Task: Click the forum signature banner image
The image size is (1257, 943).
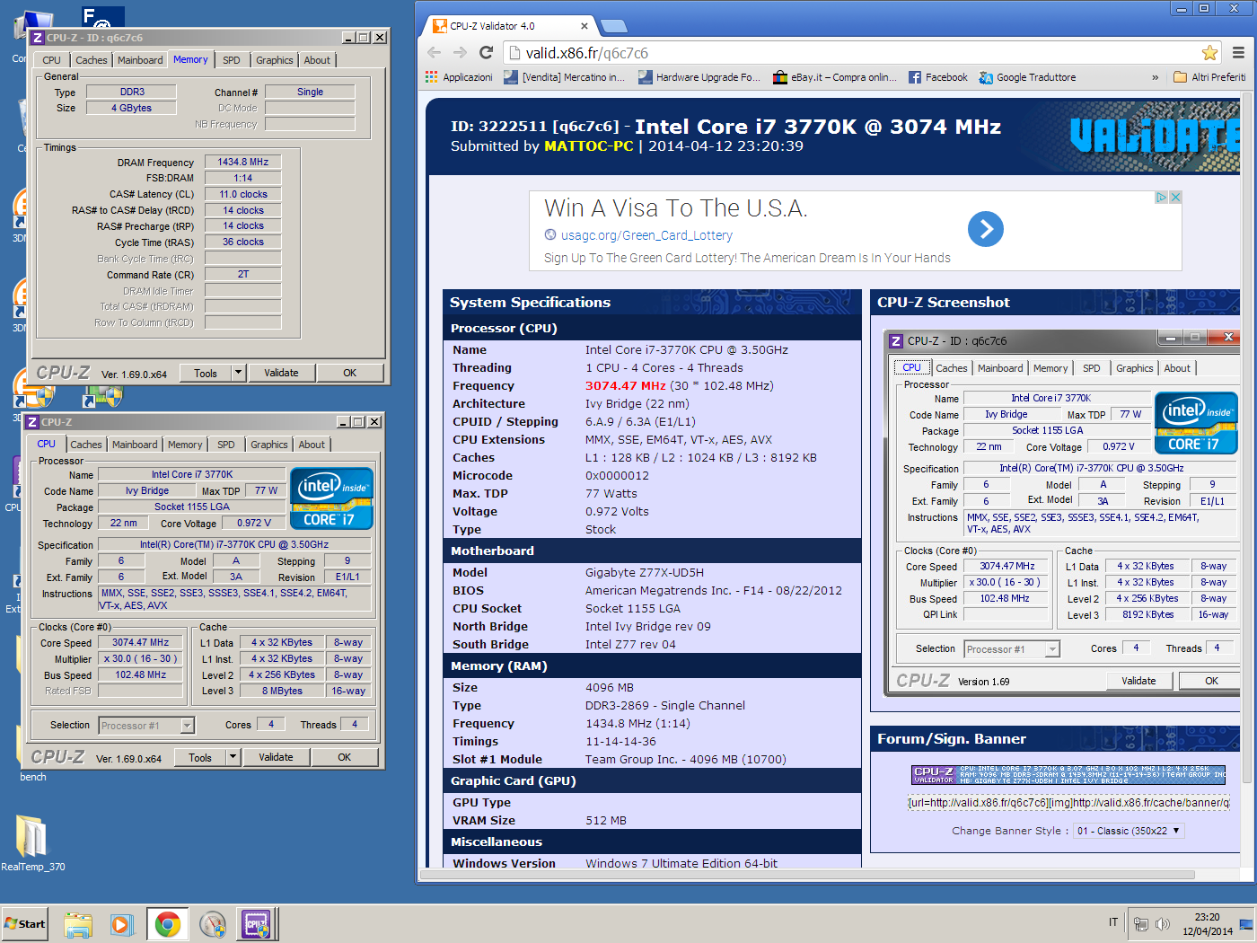Action: tap(1068, 775)
